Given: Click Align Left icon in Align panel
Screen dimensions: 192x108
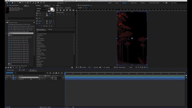Looking at the screenshot, I should [57, 10].
